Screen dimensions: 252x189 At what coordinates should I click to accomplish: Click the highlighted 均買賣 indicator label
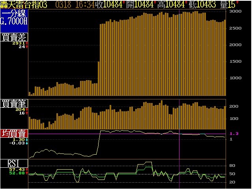pyautogui.click(x=14, y=133)
